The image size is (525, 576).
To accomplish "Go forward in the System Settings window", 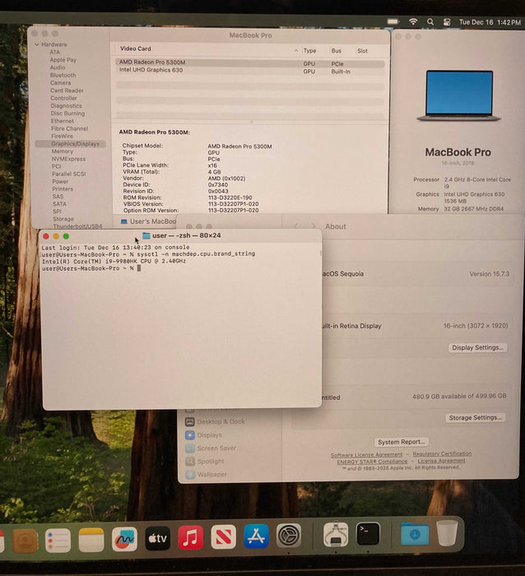I will (313, 226).
